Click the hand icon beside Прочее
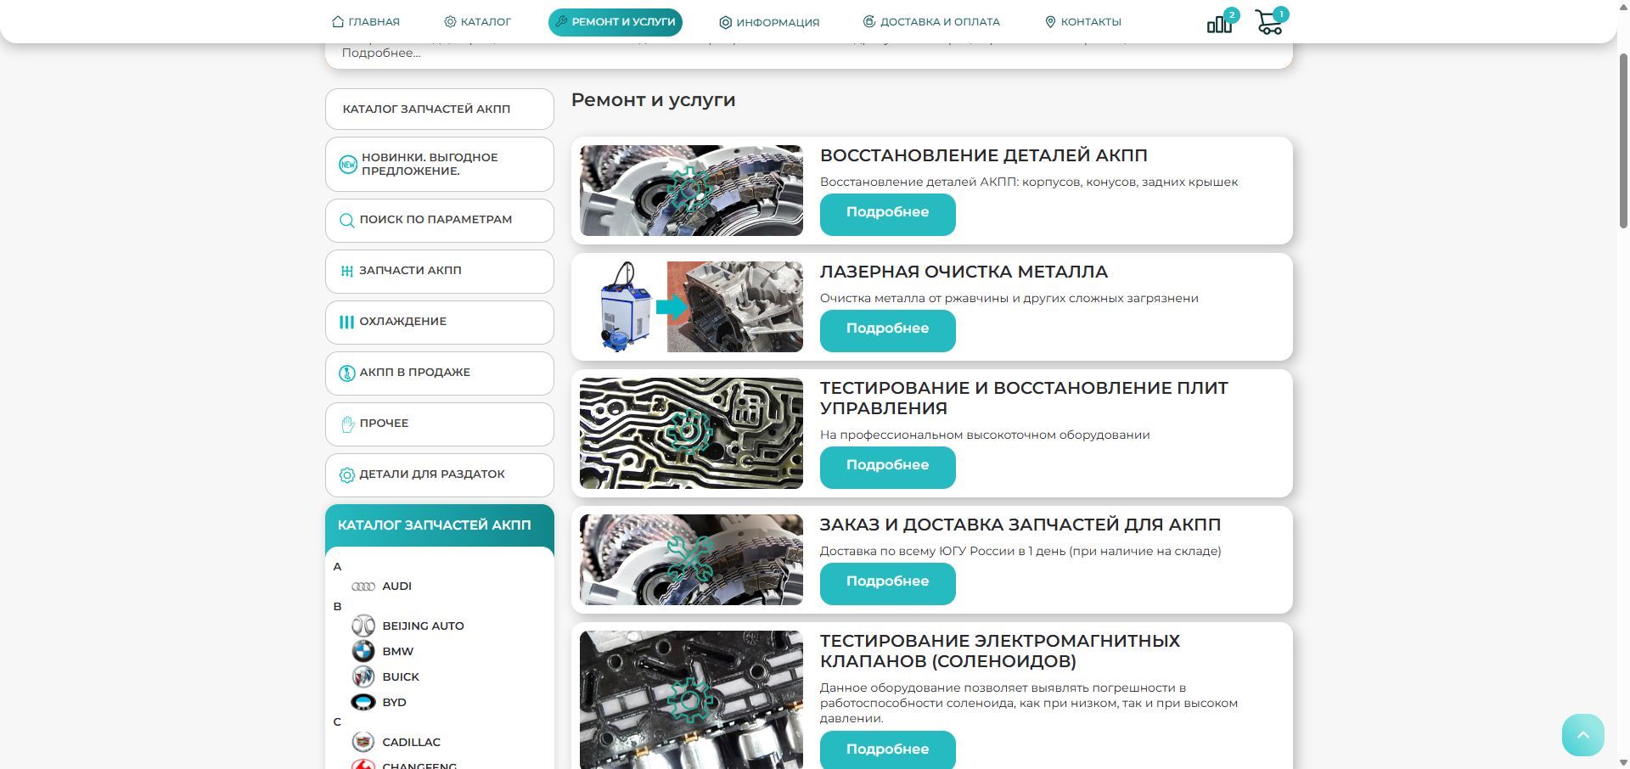Screen dimensions: 1630x769 pyautogui.click(x=347, y=424)
